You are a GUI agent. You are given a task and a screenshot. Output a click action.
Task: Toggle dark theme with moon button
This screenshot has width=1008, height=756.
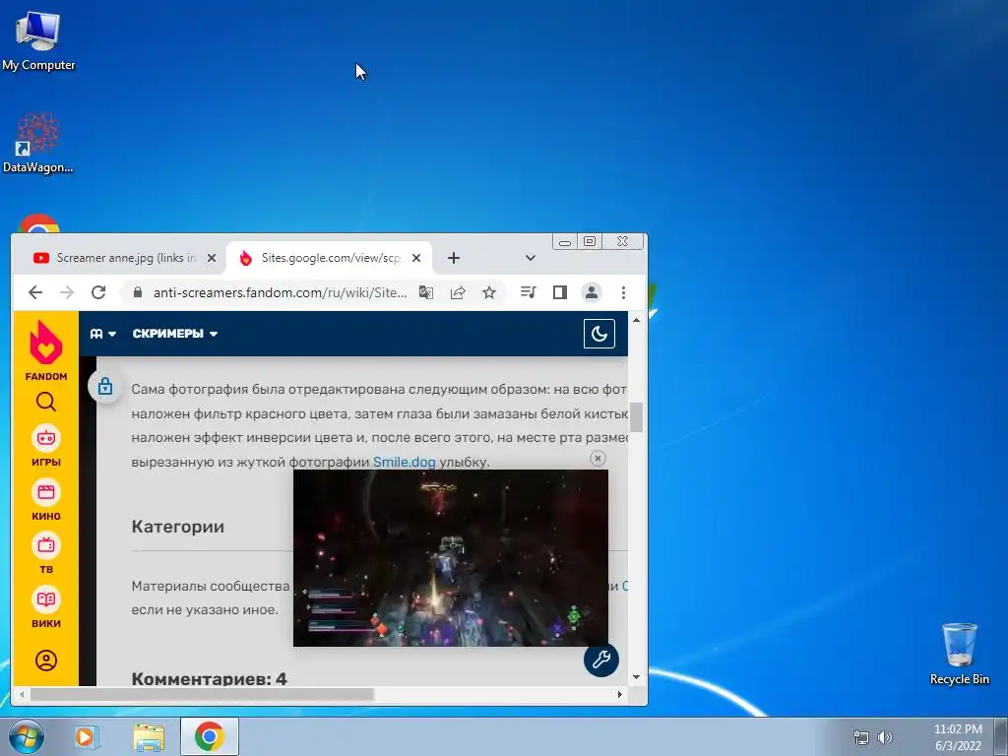click(x=599, y=334)
